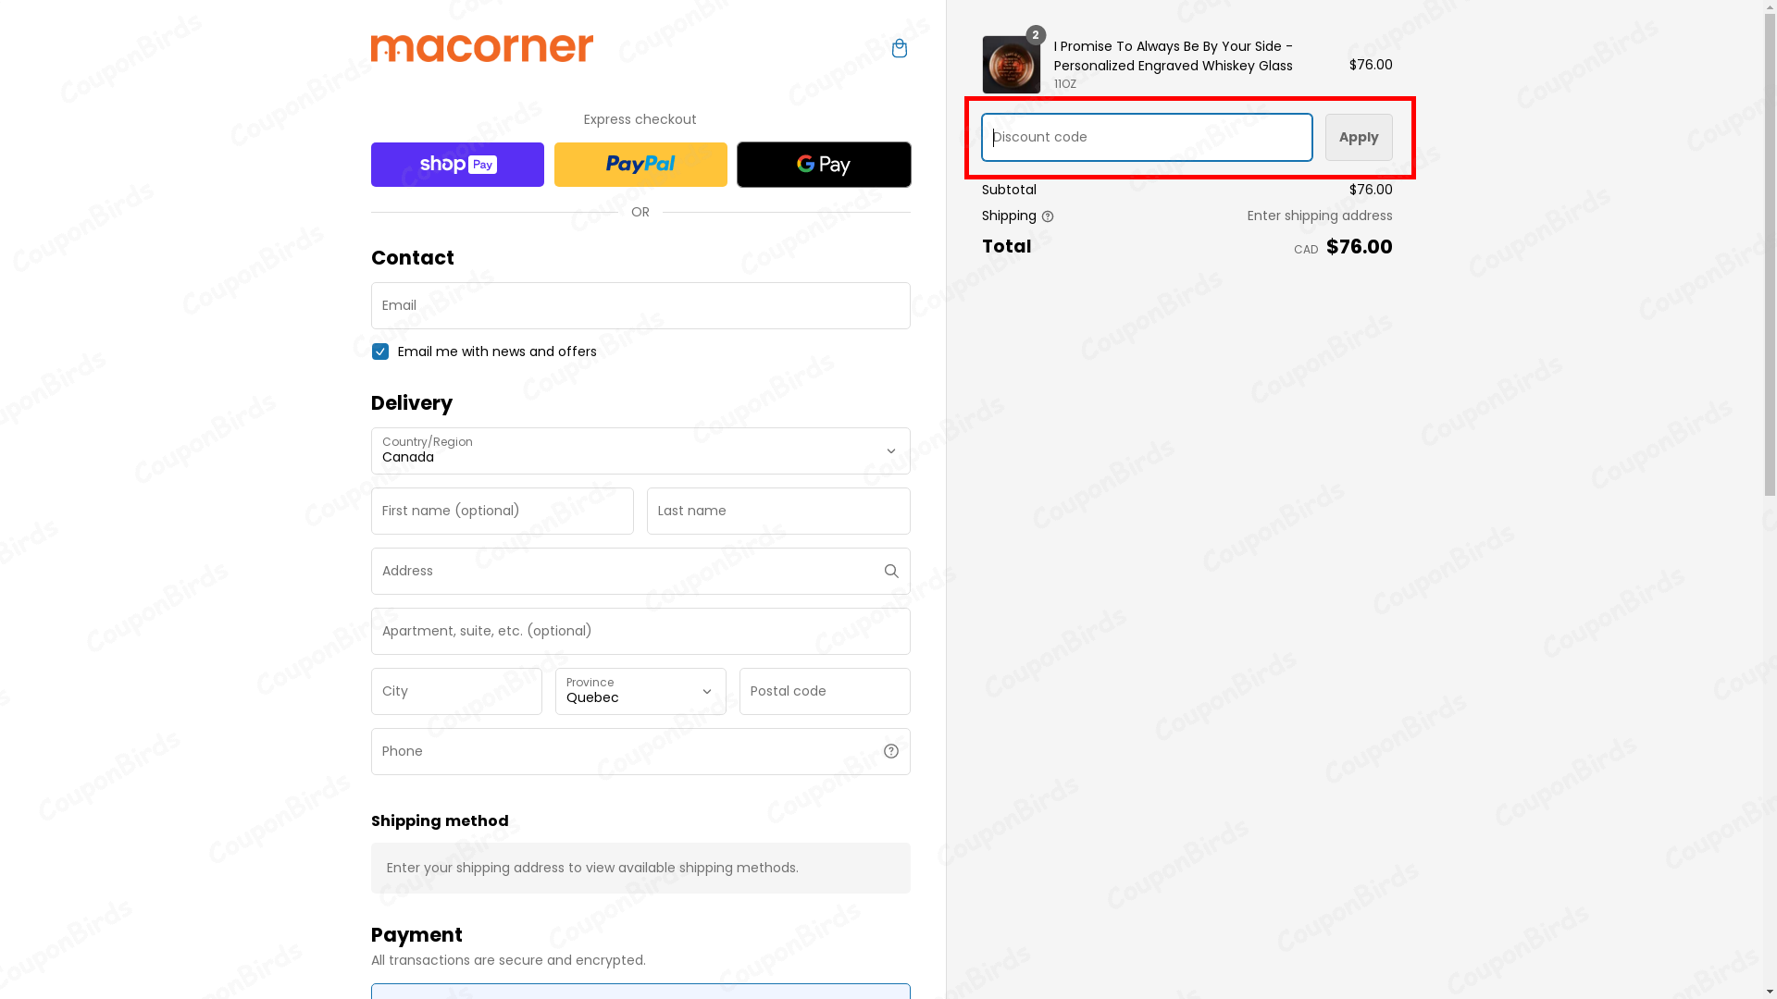Click the quantity badge on the product image
The width and height of the screenshot is (1777, 999).
pos(1035,34)
